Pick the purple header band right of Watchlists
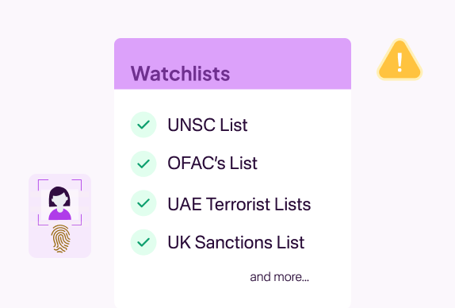This screenshot has height=308, width=455. point(290,64)
